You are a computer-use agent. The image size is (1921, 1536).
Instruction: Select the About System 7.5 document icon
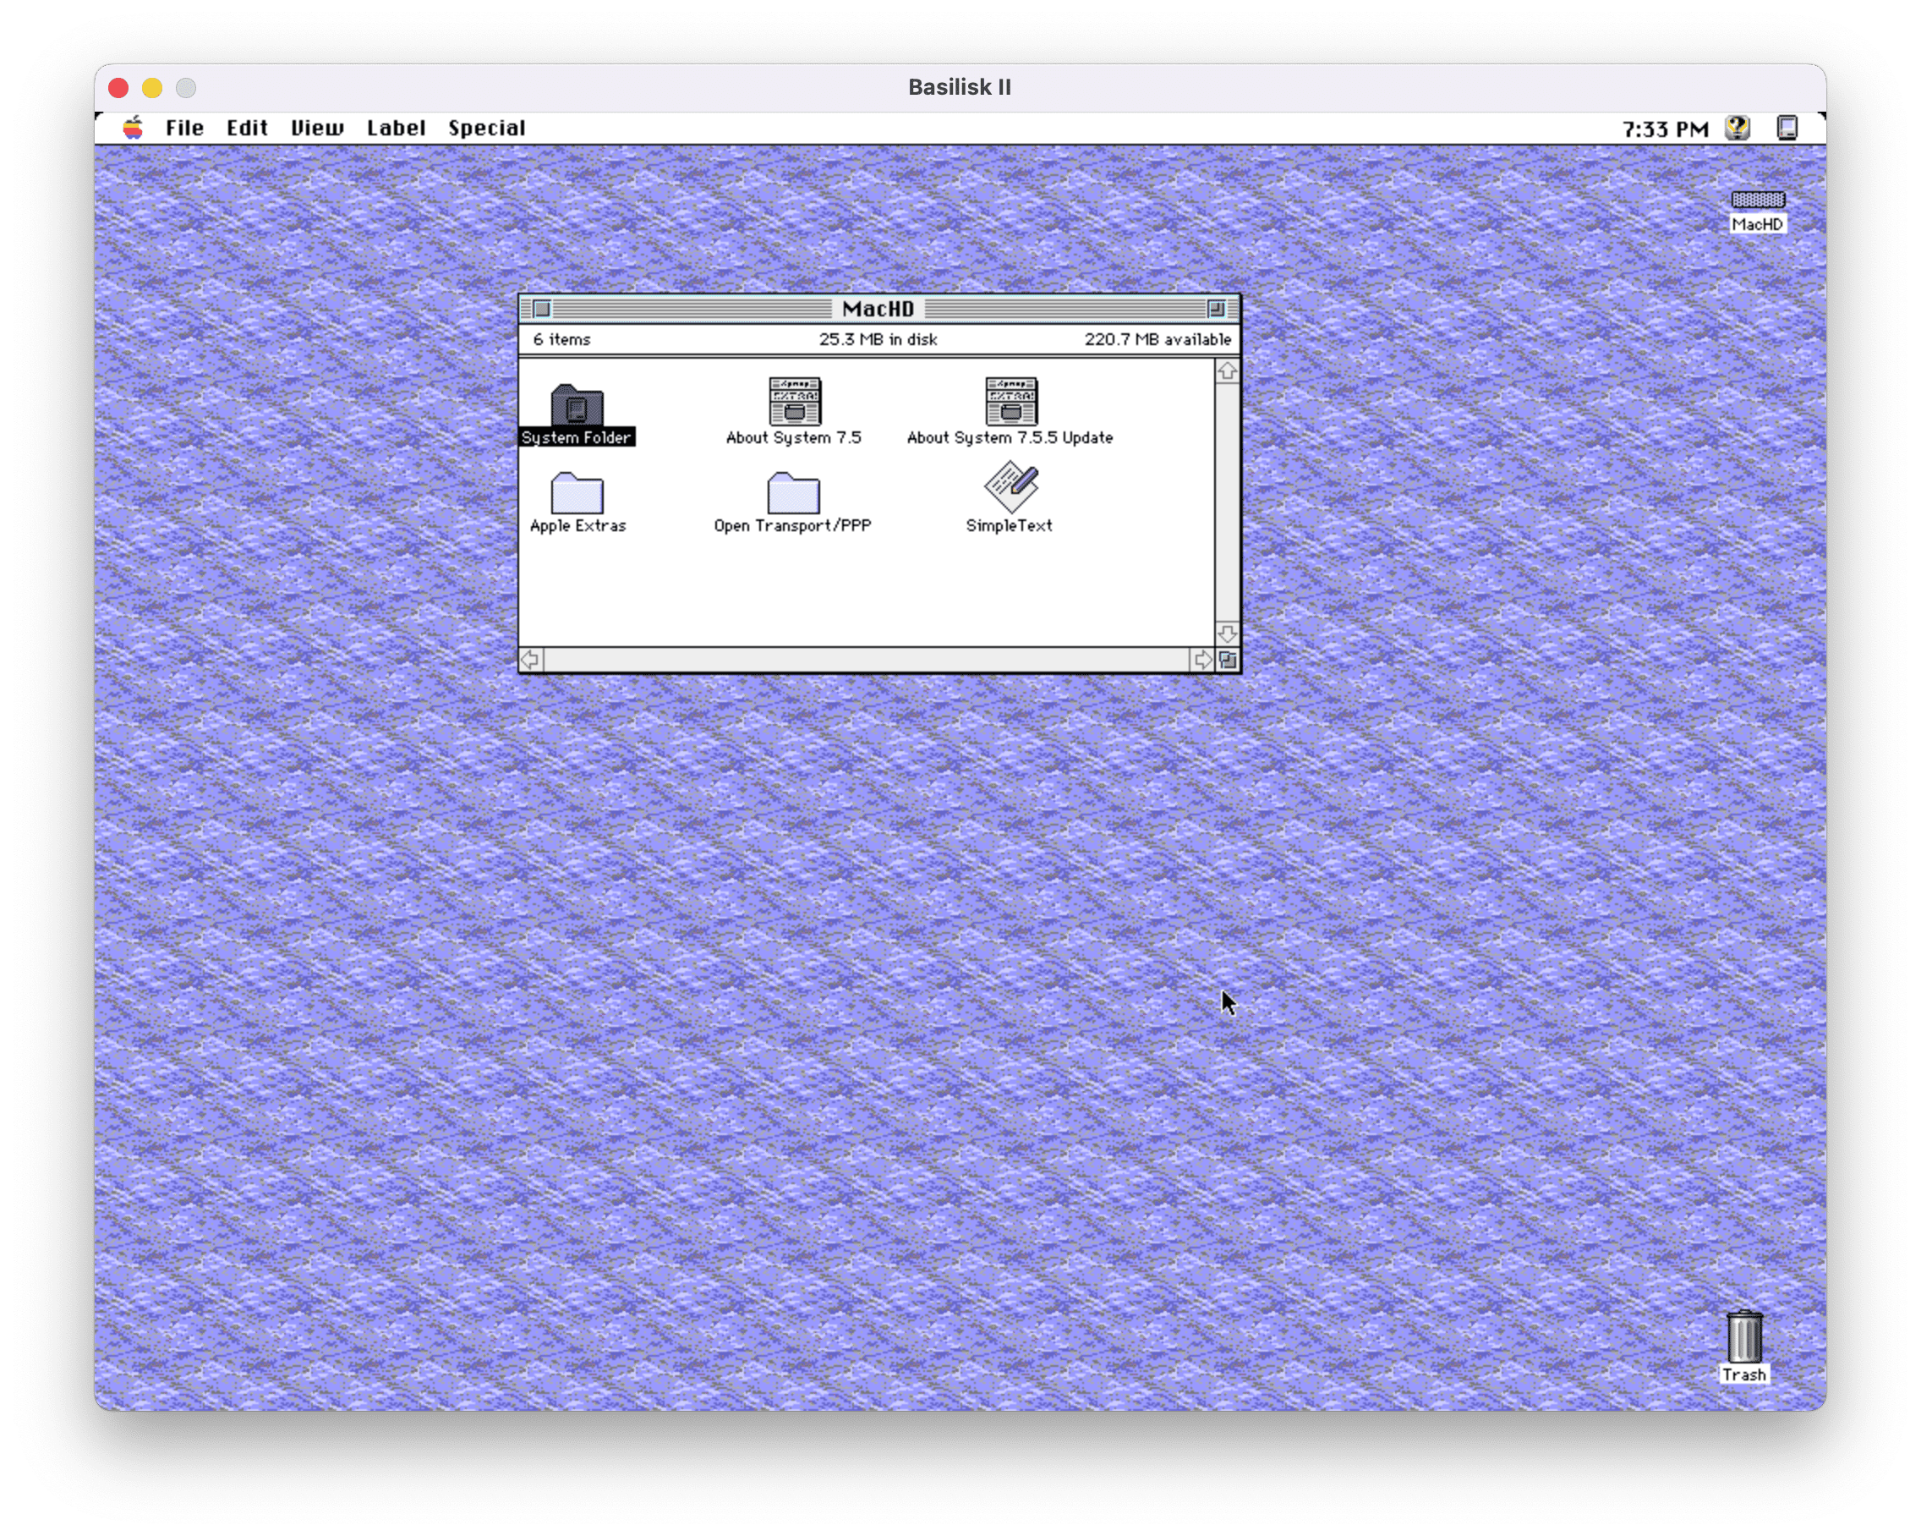[x=794, y=401]
